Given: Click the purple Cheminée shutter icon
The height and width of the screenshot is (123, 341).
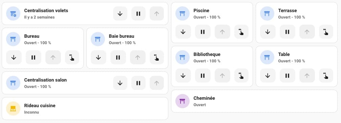Looking at the screenshot, I should click(x=183, y=101).
